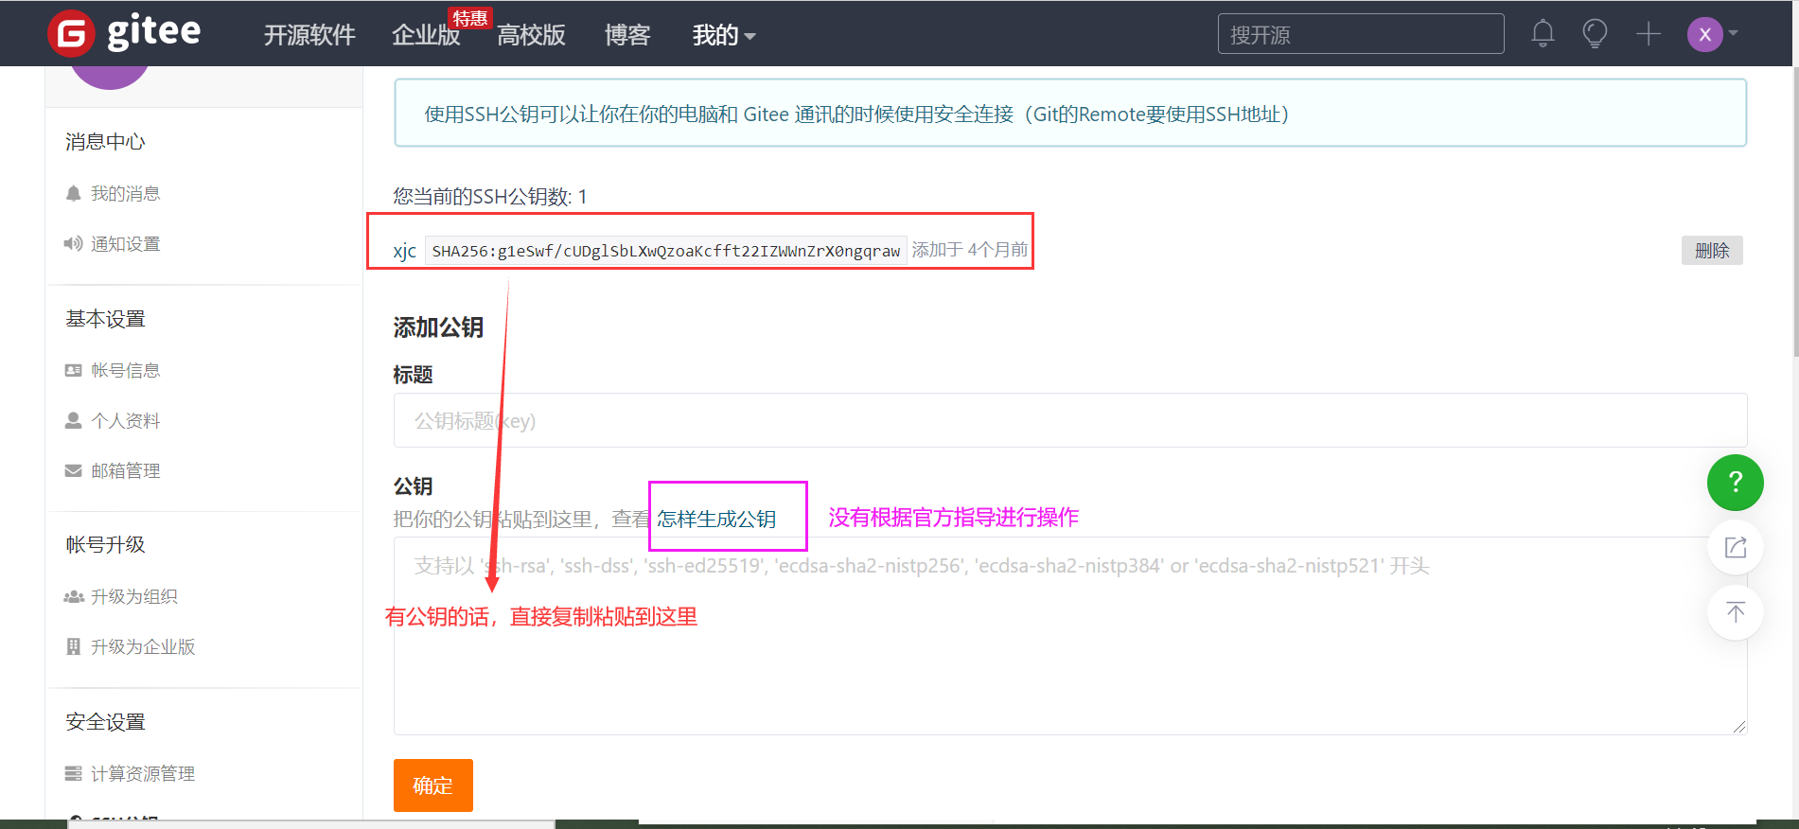This screenshot has height=829, width=1799.
Task: Click the xjc key name
Action: coord(405,251)
